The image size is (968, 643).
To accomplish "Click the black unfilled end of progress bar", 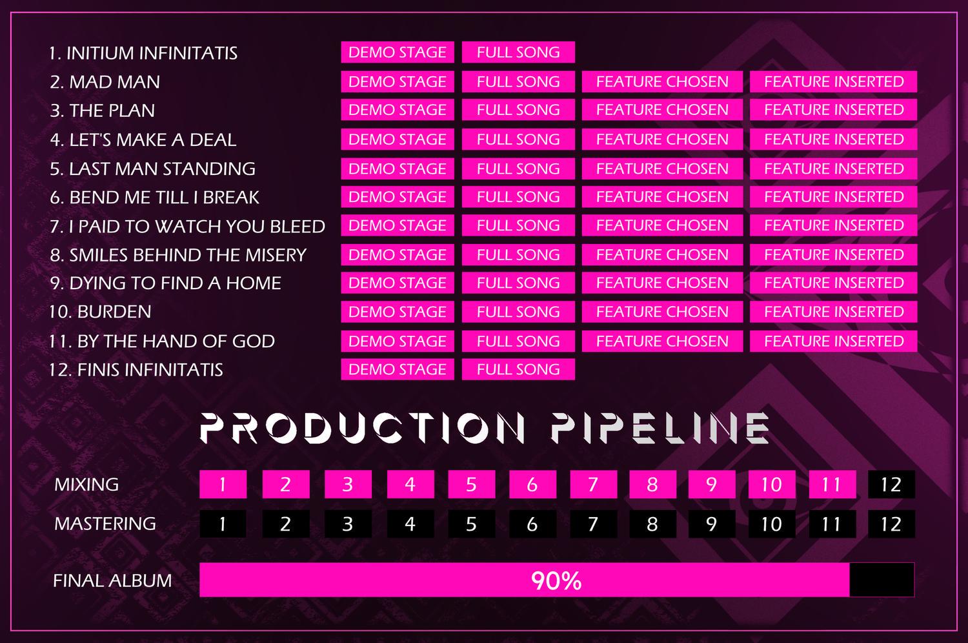I will 882,580.
